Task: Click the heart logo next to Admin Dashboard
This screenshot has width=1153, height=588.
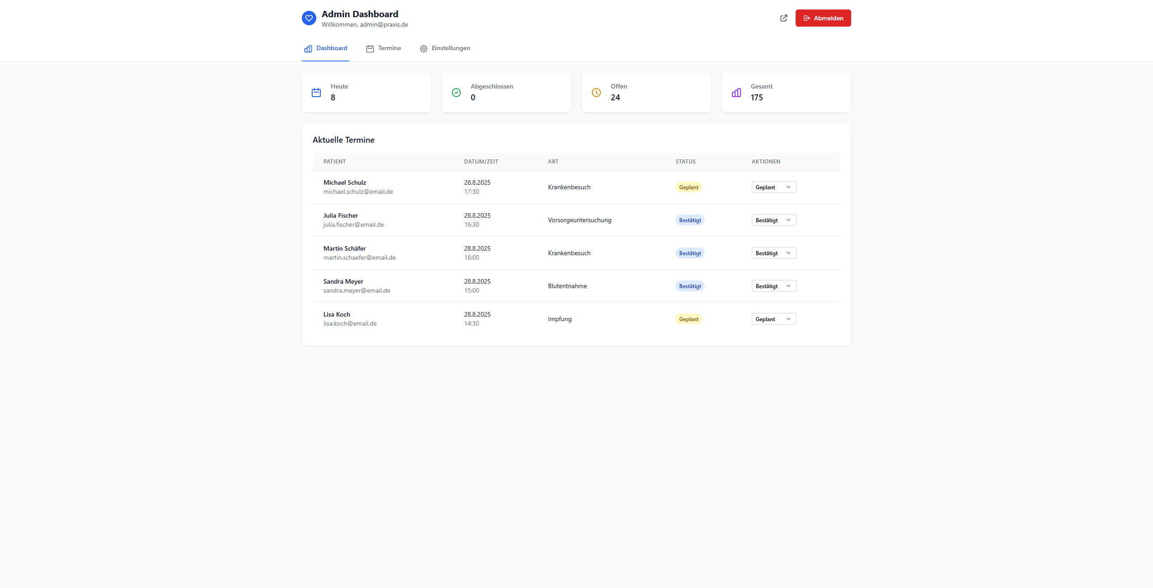Action: point(309,18)
